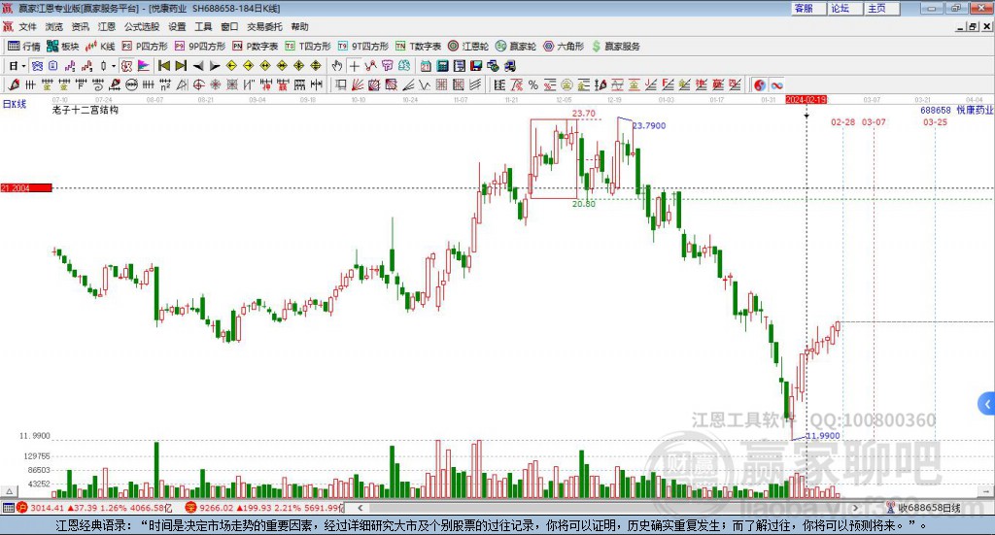Click the 688658 悦康药业 stock label

pos(956,111)
